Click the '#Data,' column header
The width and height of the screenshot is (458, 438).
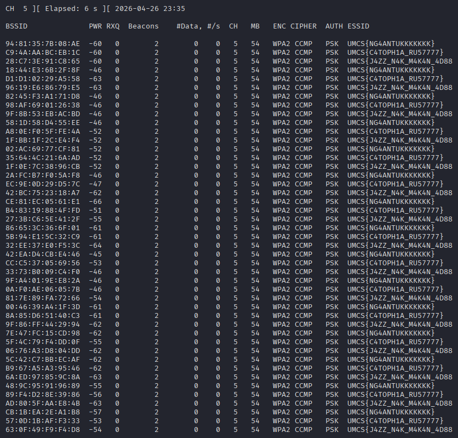pyautogui.click(x=189, y=26)
